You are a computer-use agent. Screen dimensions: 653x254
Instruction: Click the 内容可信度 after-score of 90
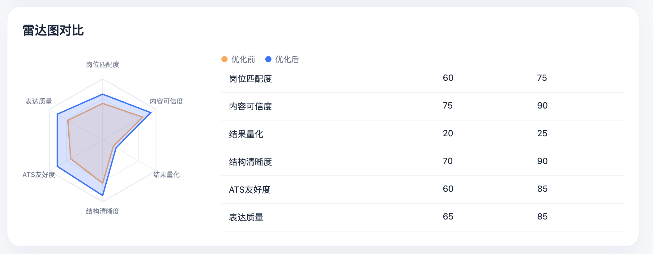pos(542,106)
